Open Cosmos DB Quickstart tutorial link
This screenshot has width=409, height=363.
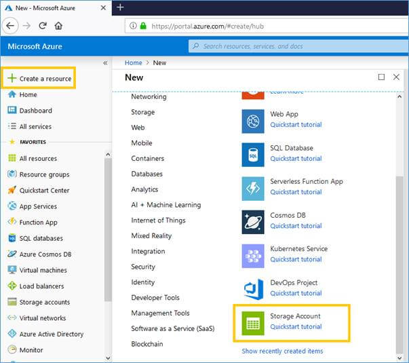coord(296,226)
